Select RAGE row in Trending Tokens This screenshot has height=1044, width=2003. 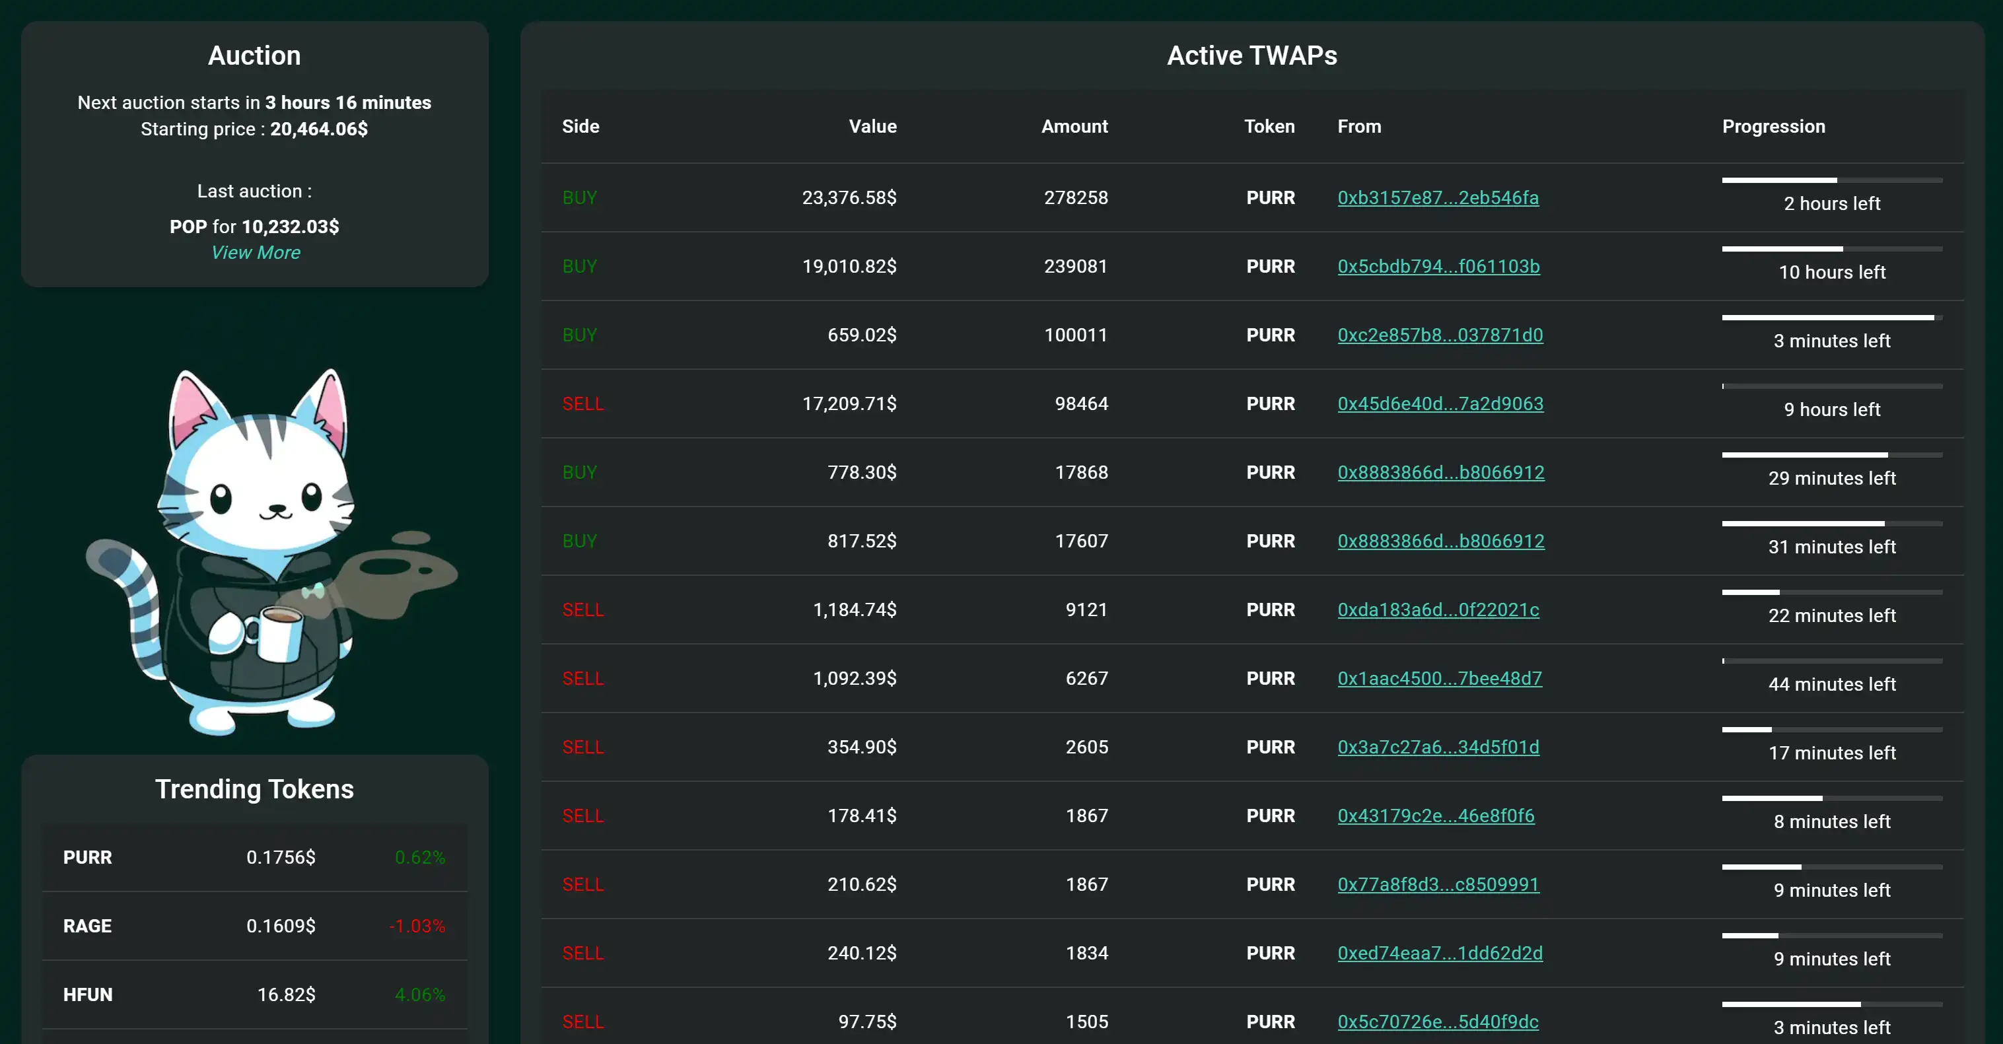pyautogui.click(x=254, y=926)
